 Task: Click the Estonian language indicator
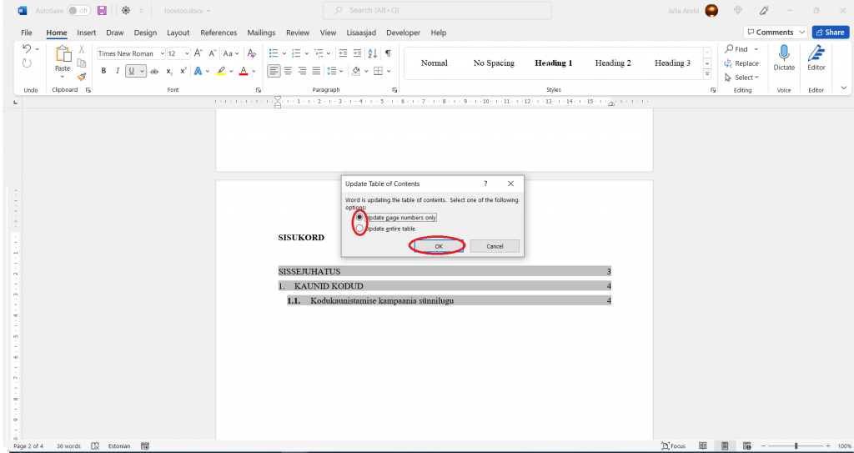coord(119,446)
